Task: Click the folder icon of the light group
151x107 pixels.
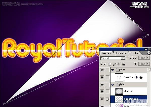Action: click(x=118, y=85)
